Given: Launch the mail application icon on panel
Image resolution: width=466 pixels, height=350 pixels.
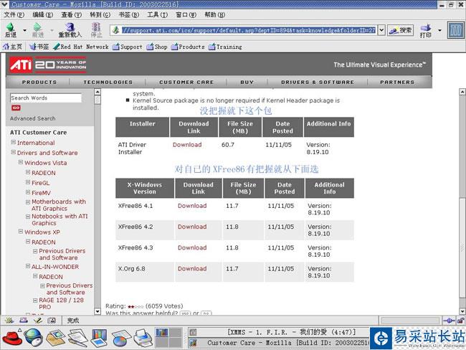Looking at the screenshot, I should coord(56,338).
